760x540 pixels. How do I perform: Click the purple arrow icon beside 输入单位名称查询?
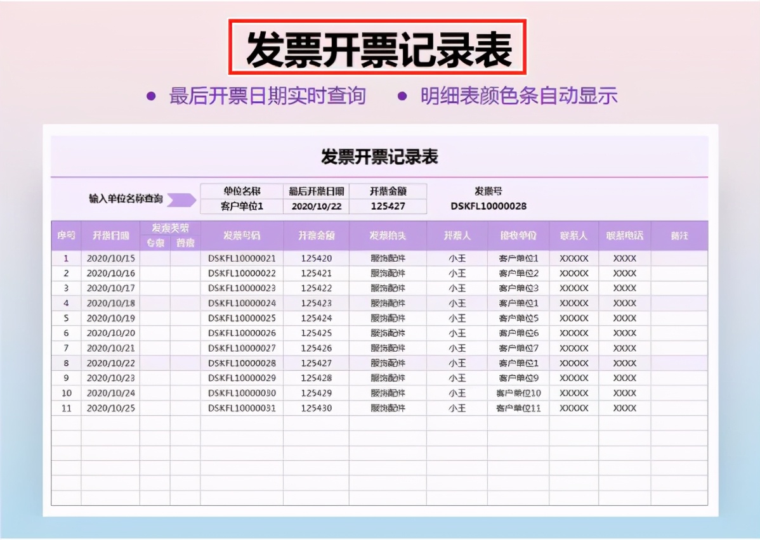click(x=181, y=200)
